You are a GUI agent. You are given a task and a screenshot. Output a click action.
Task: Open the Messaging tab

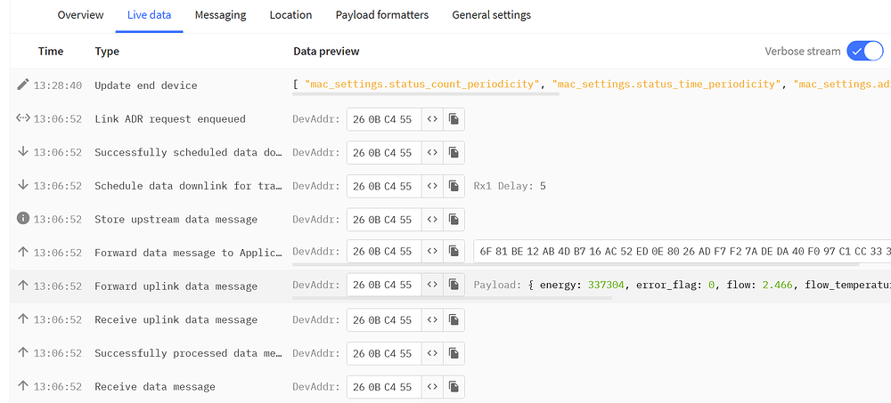tap(220, 15)
